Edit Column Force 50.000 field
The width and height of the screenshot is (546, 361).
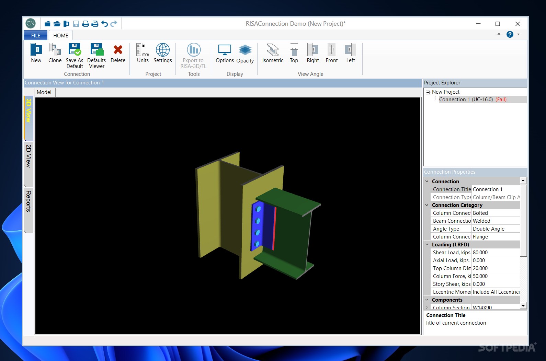[496, 276]
